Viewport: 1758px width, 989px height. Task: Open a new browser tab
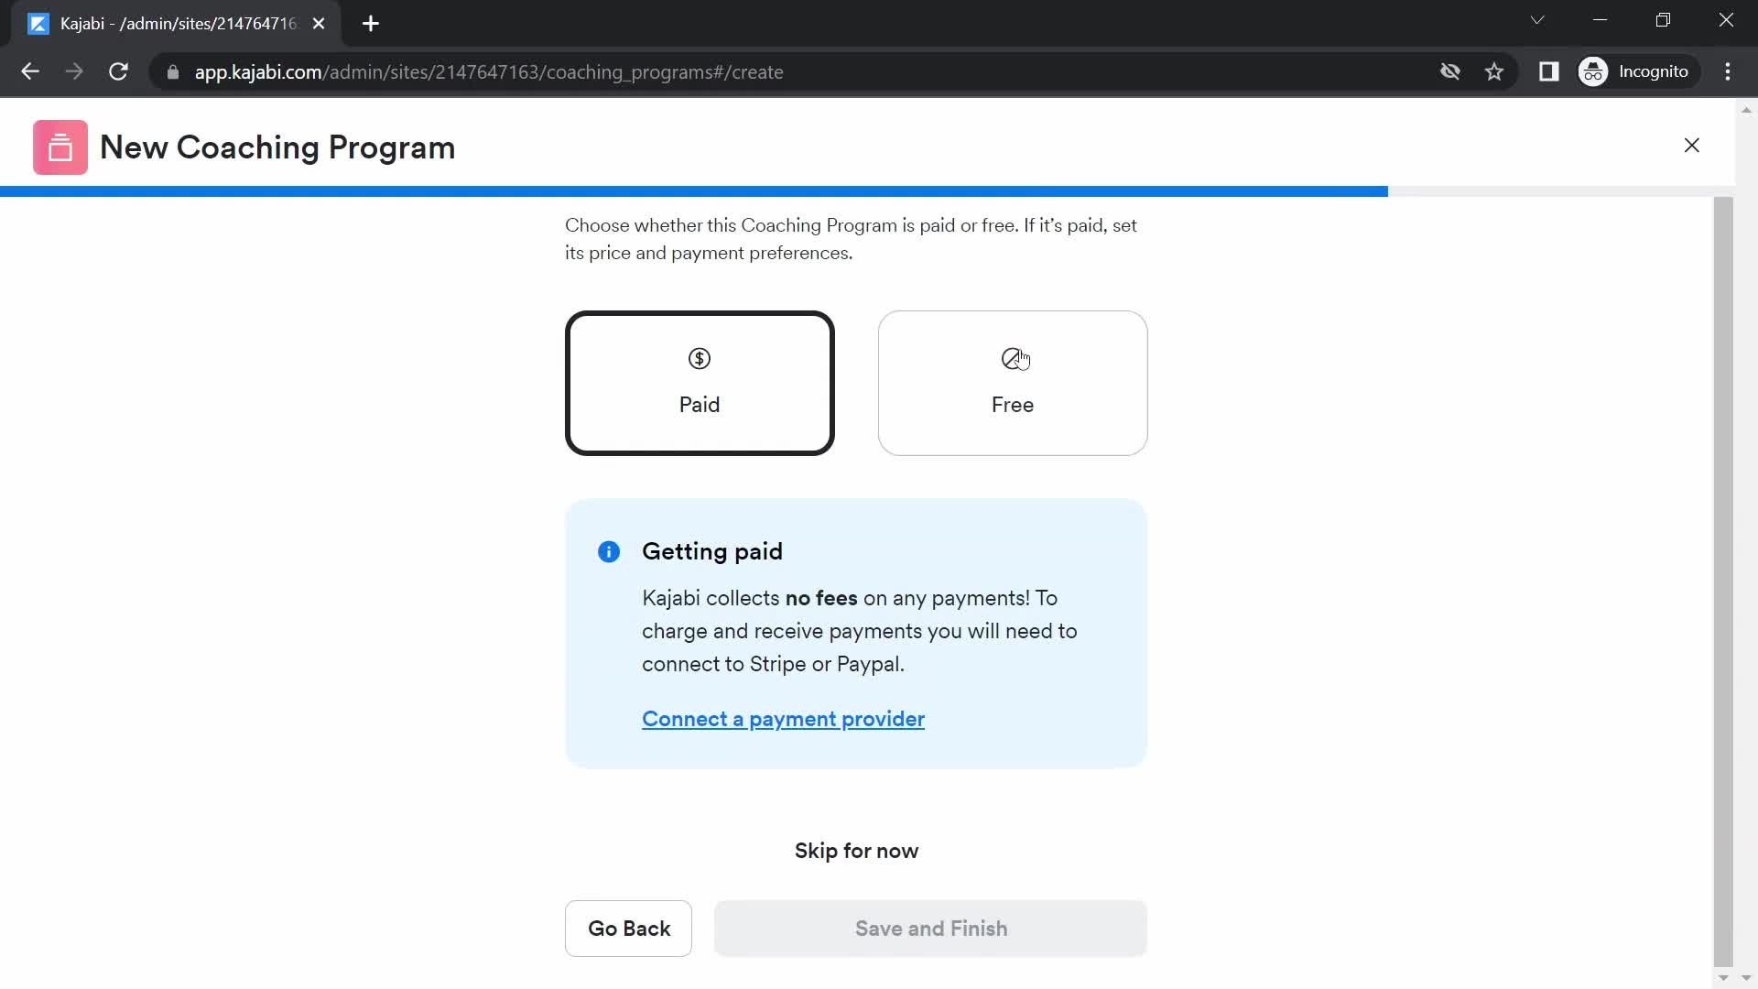(x=371, y=24)
